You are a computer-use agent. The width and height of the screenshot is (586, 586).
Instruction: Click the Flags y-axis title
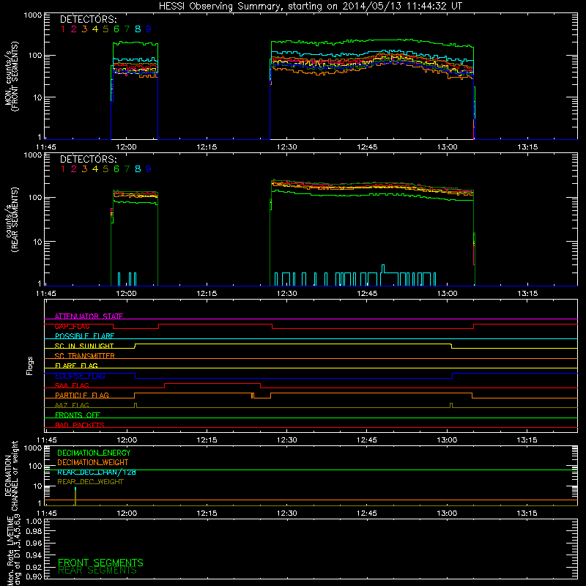click(29, 366)
